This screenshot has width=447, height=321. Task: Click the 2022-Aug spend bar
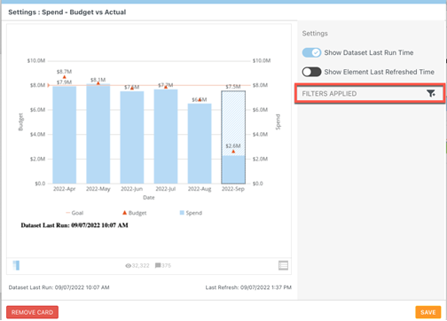point(200,144)
